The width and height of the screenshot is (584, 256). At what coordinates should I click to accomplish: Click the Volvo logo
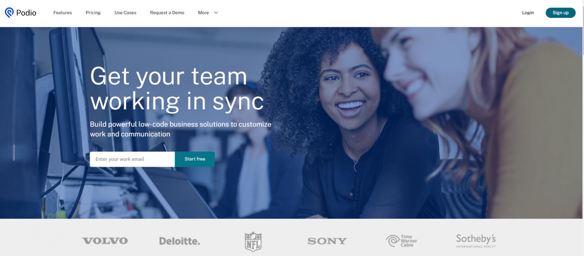[x=105, y=241]
